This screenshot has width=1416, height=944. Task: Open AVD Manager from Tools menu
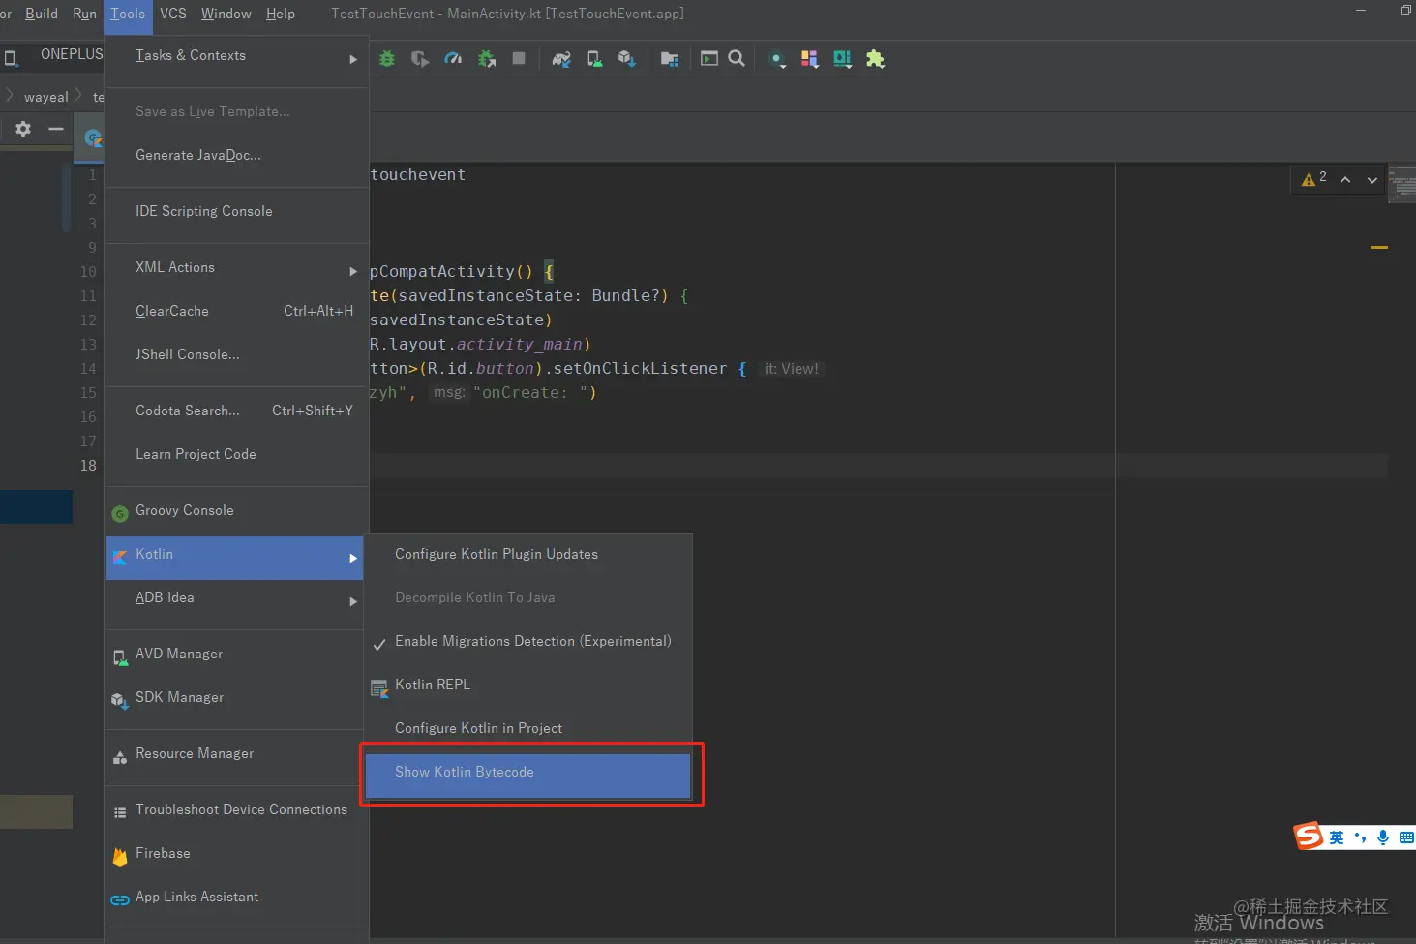237,655
